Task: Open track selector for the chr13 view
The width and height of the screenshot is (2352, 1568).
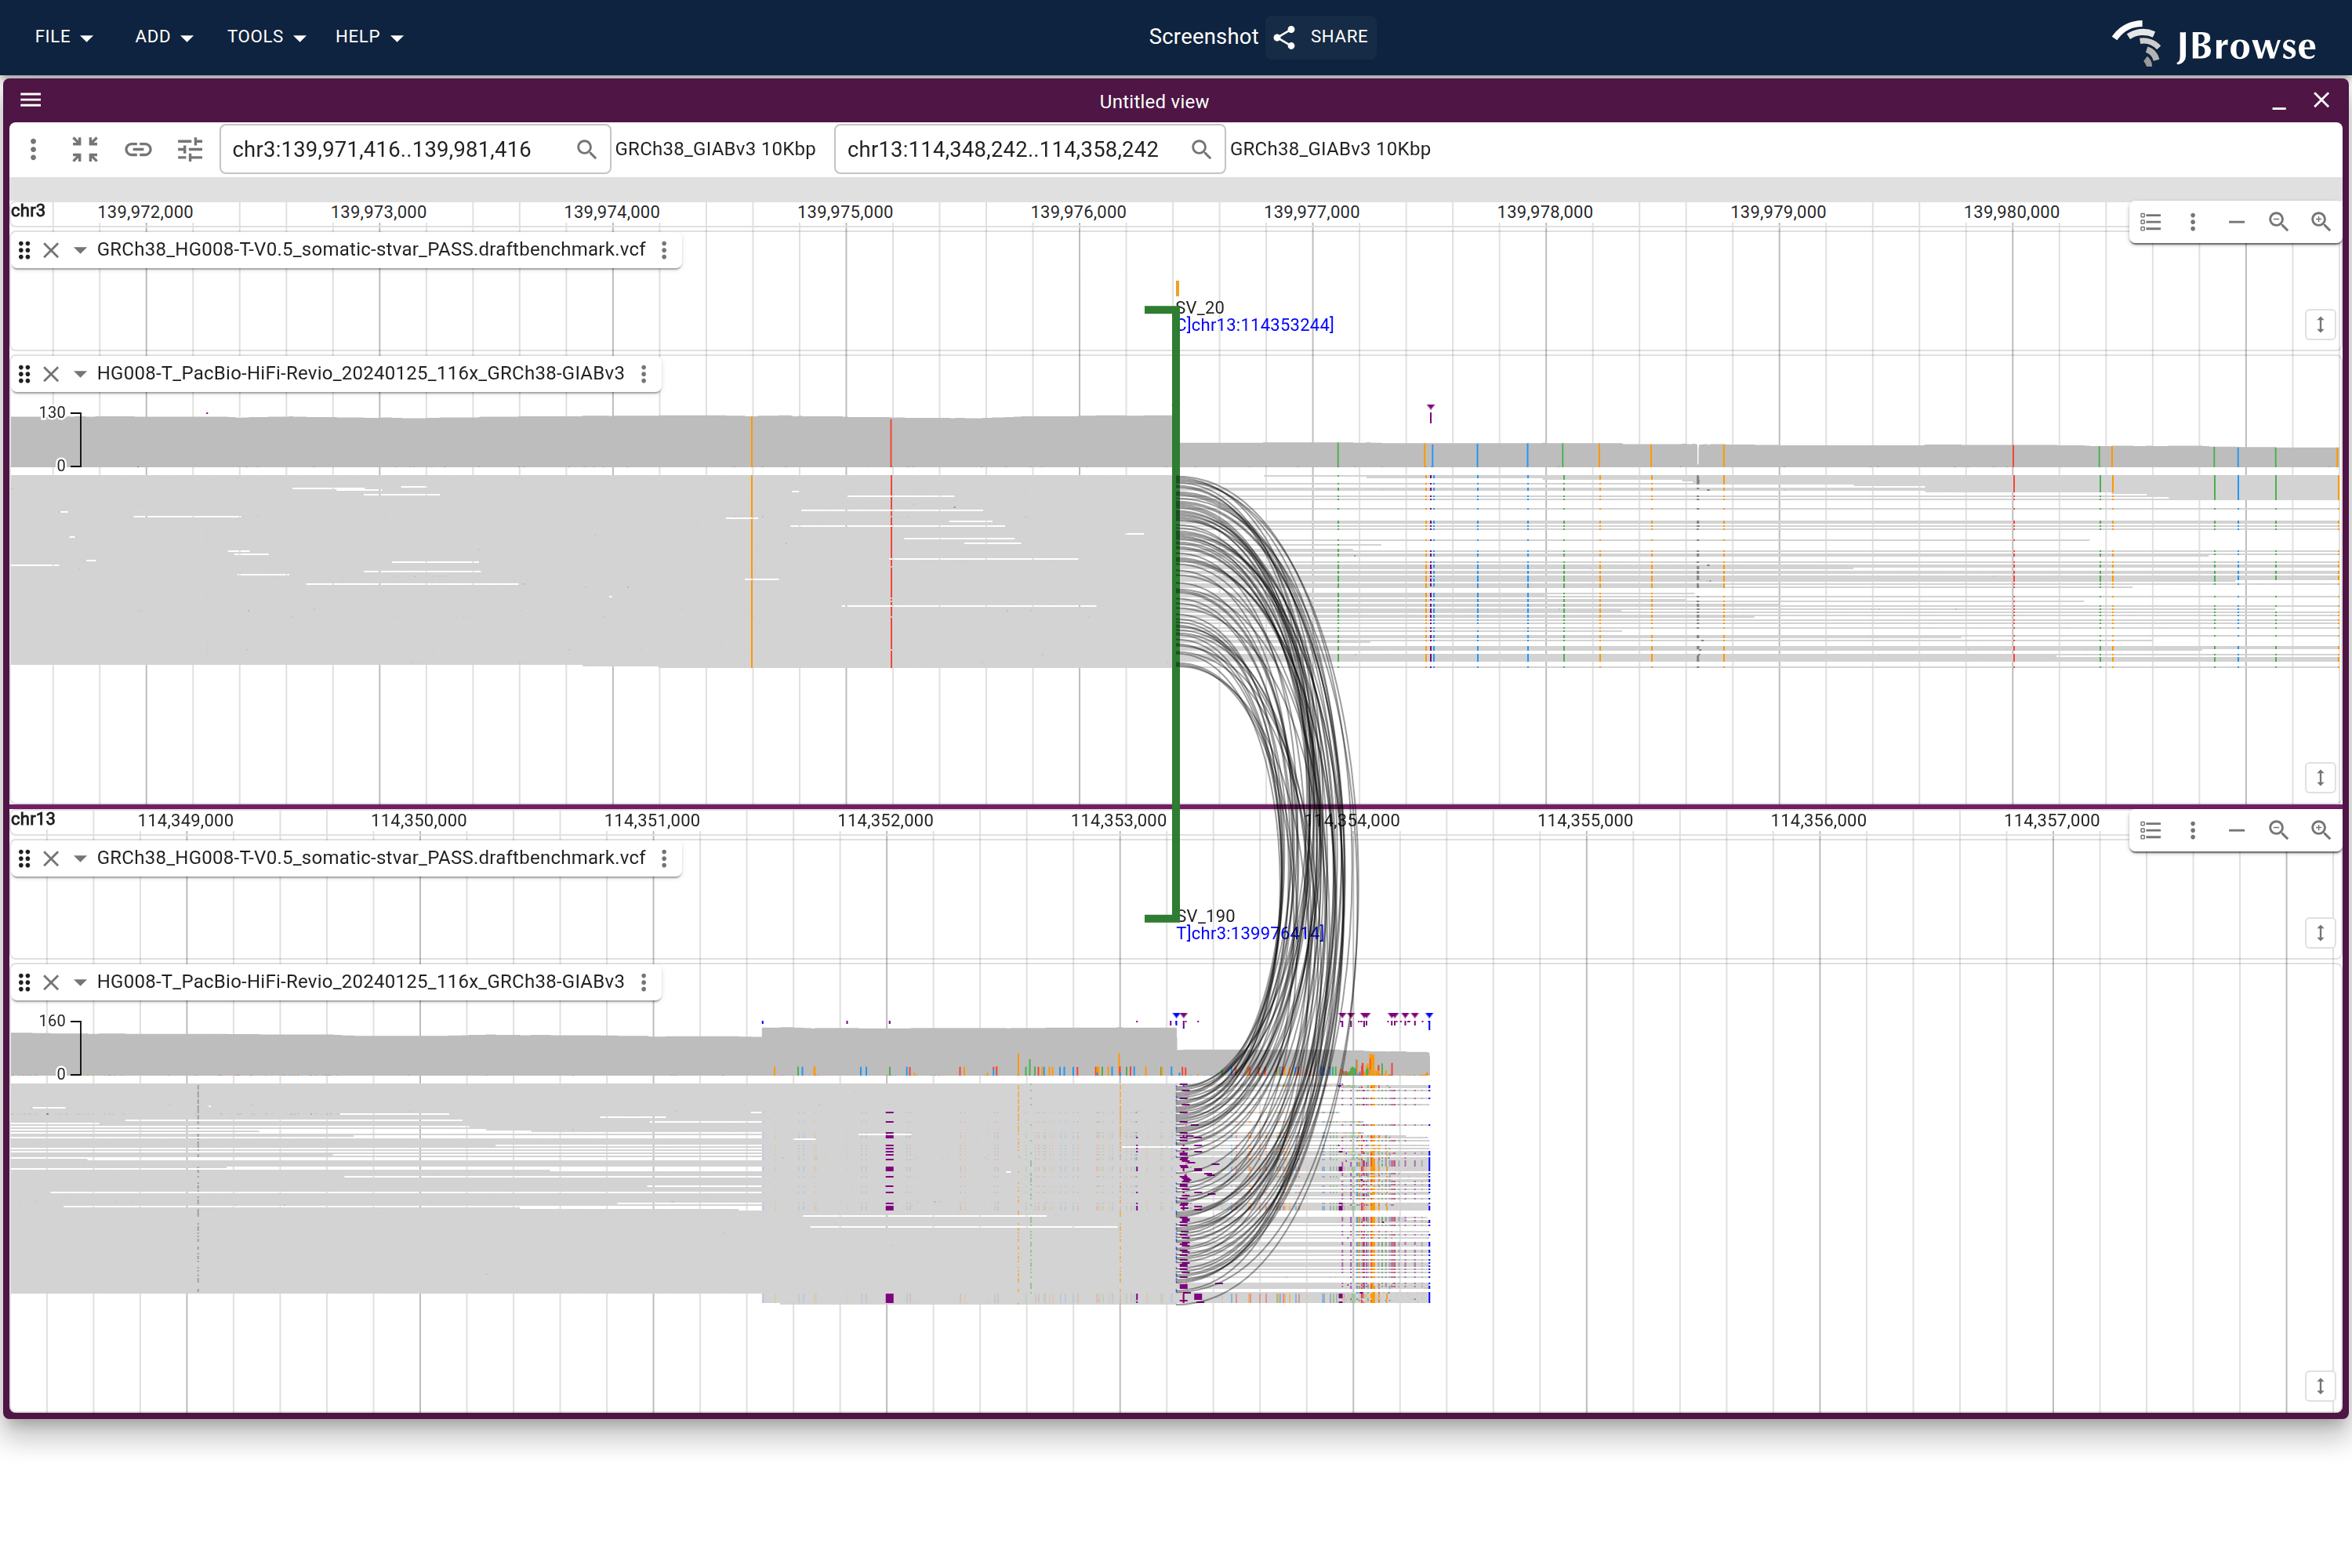Action: click(x=2151, y=830)
